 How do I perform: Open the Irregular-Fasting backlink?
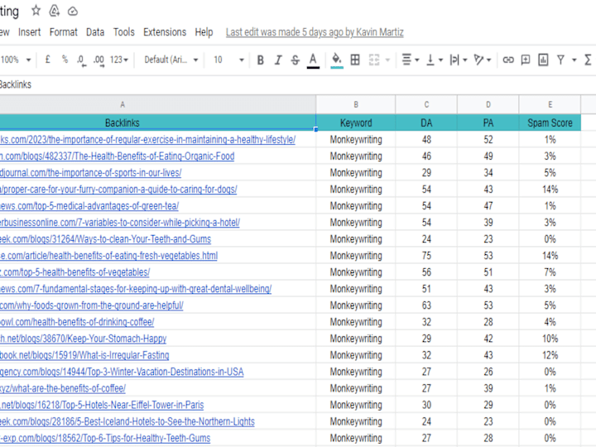84,355
